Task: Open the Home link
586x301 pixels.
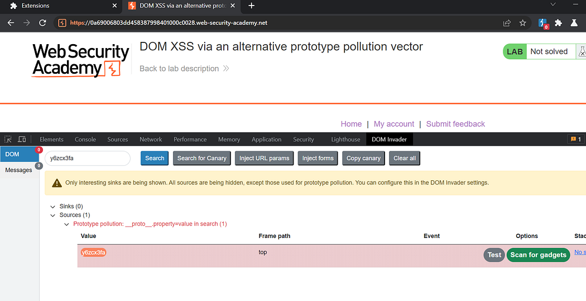Action: pos(351,124)
